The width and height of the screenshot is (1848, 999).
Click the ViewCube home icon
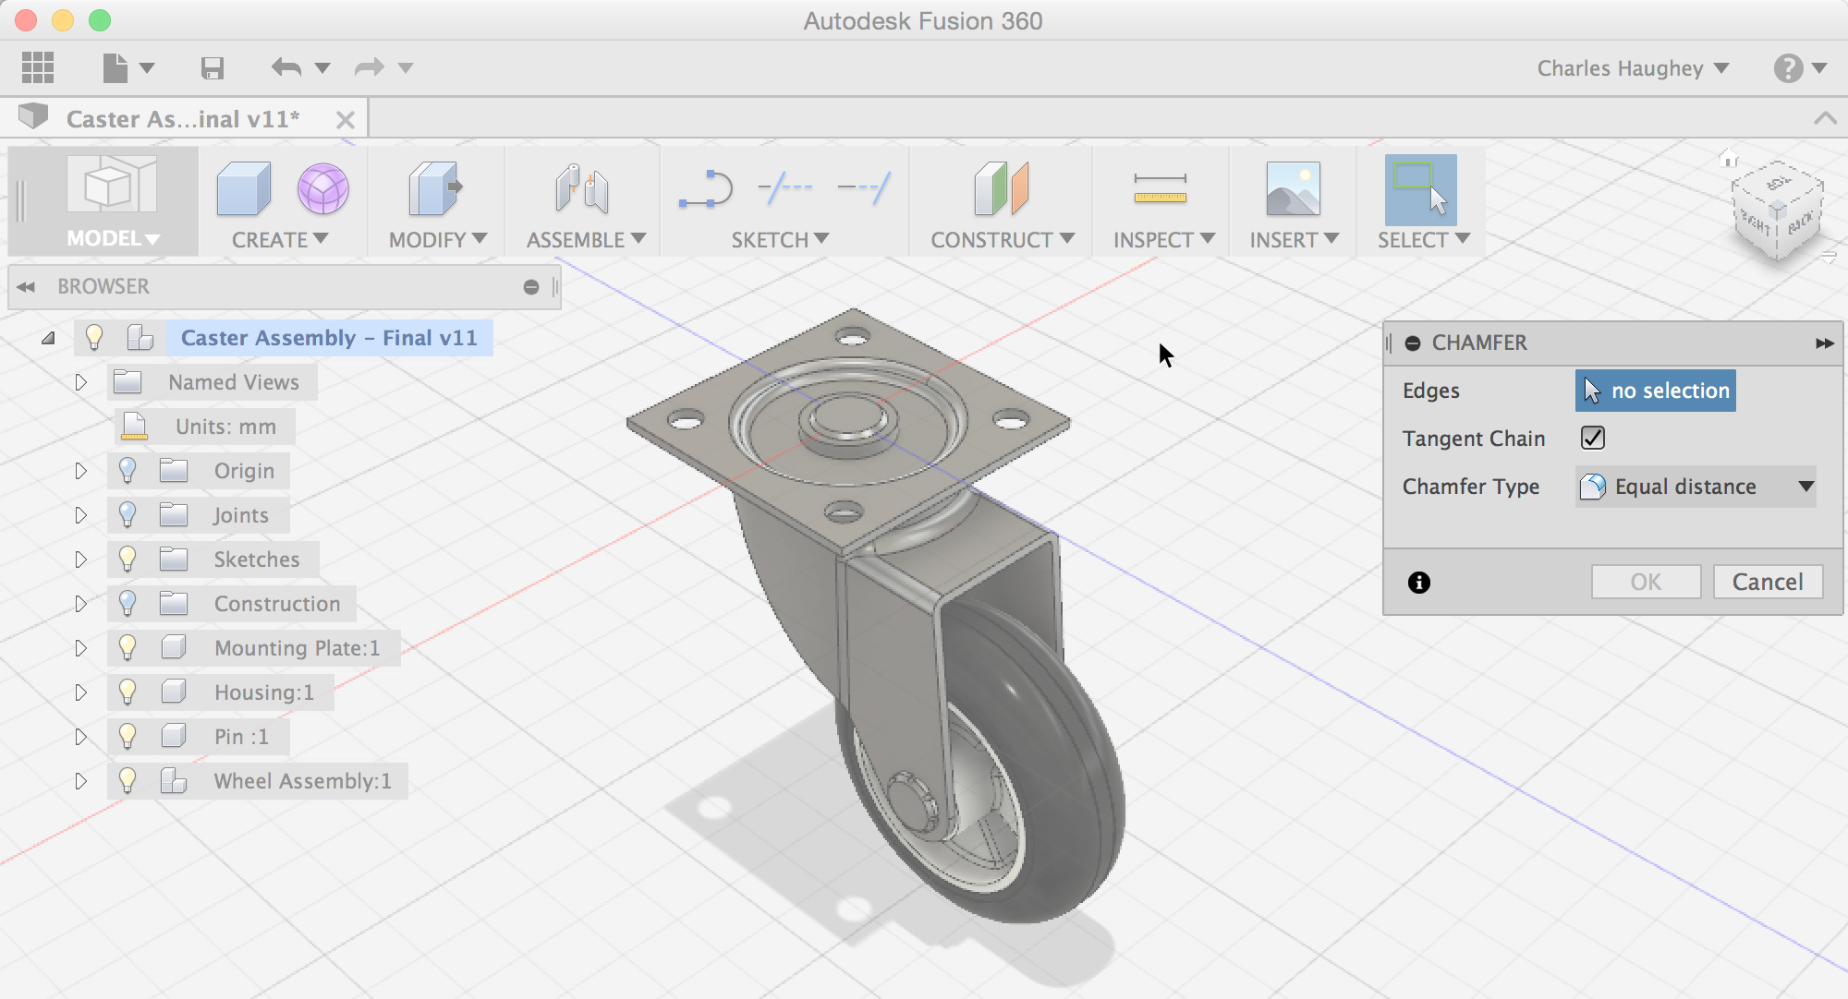(x=1729, y=159)
